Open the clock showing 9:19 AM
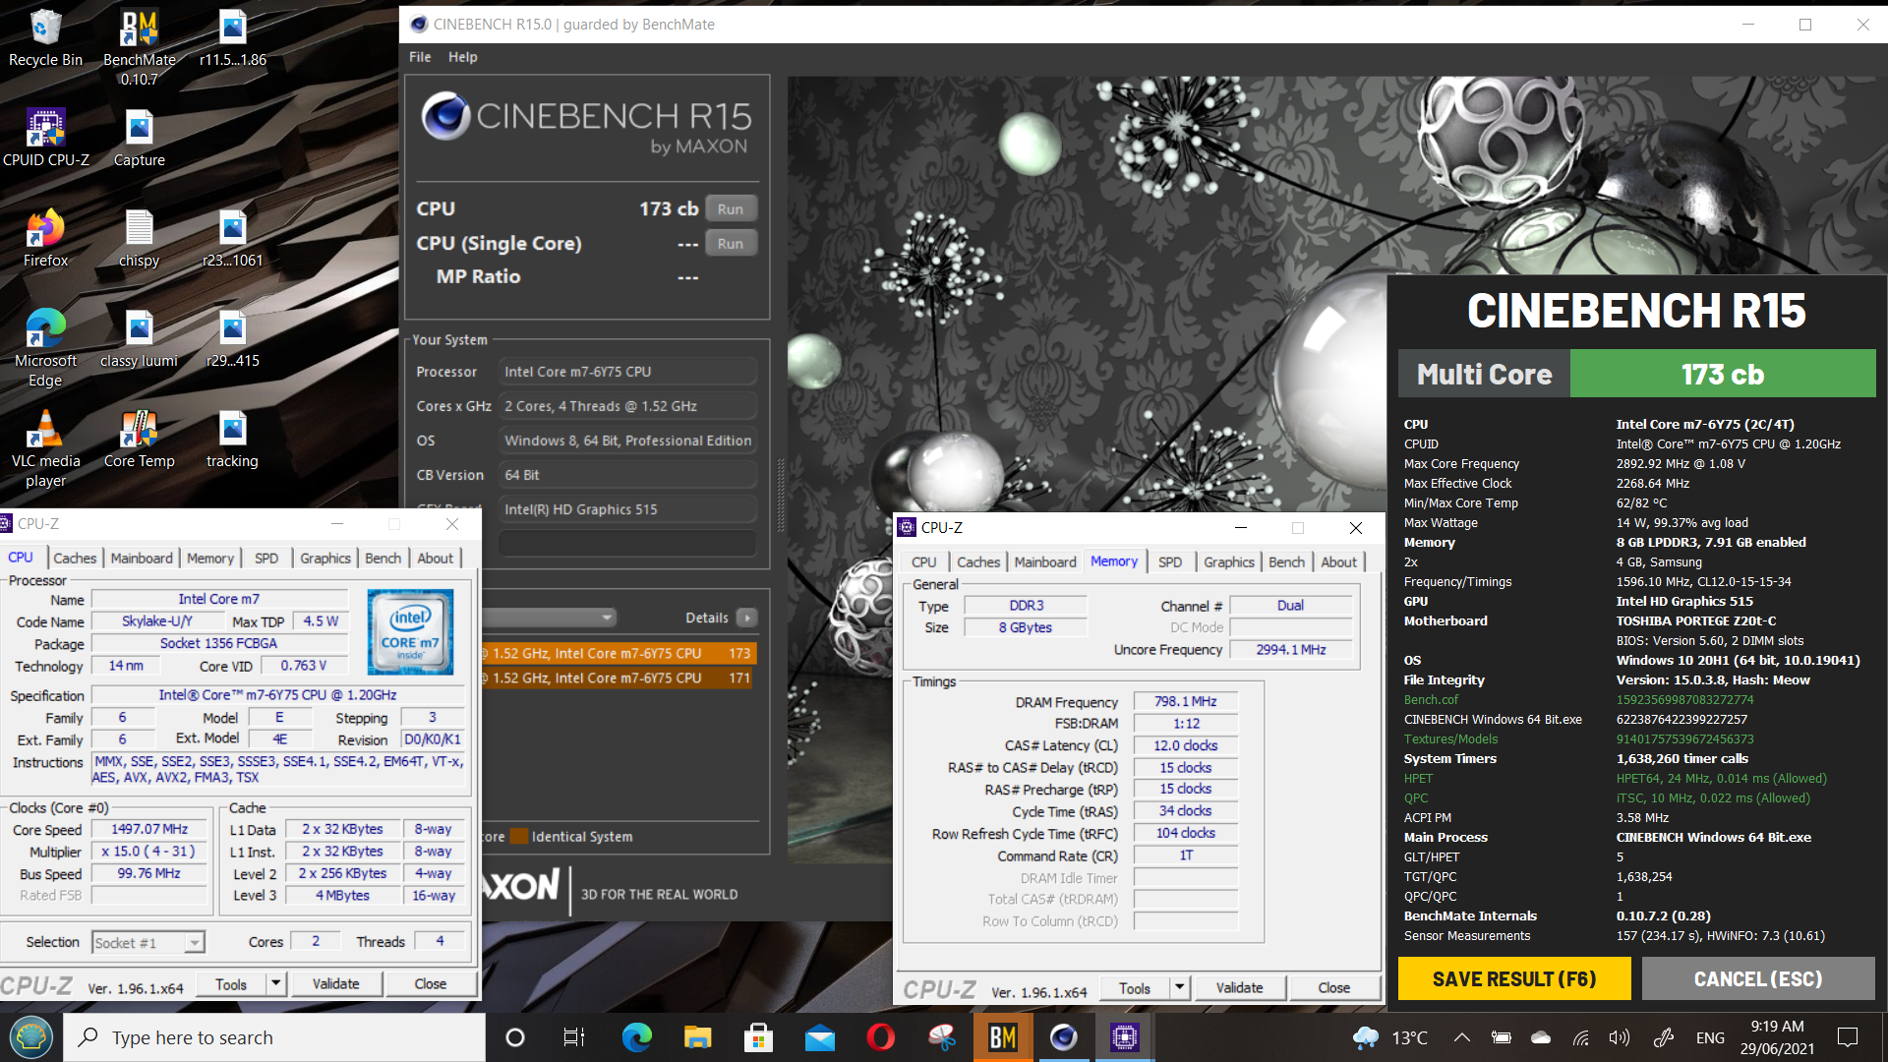 pyautogui.click(x=1777, y=1037)
